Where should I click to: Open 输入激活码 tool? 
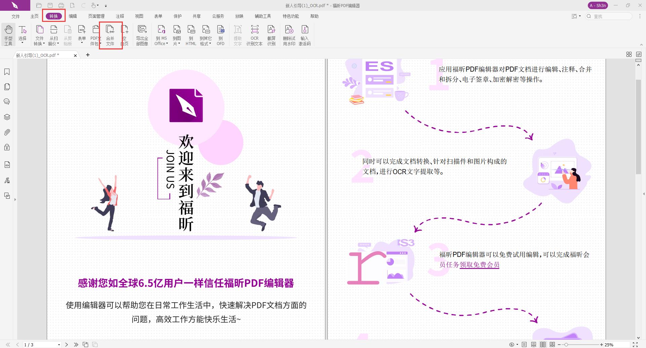point(305,35)
